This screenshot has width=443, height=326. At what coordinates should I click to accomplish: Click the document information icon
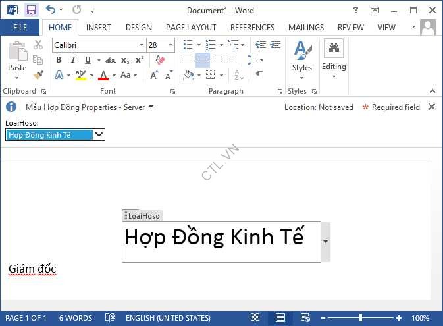11,107
